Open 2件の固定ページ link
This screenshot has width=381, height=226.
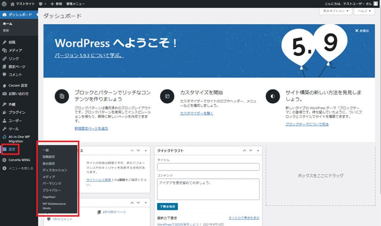point(114,212)
